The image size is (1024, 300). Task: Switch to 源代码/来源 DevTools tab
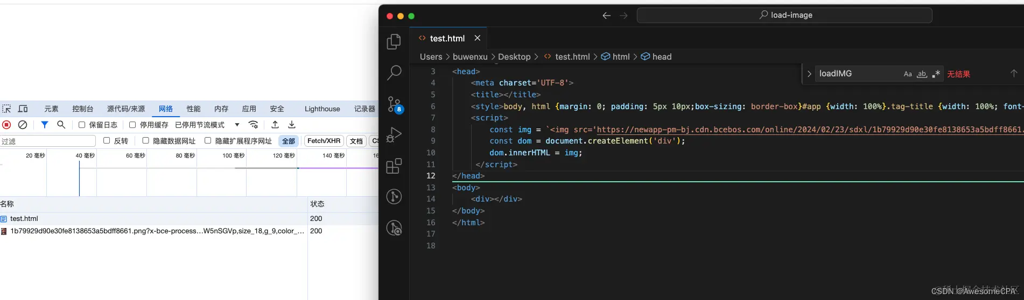126,109
